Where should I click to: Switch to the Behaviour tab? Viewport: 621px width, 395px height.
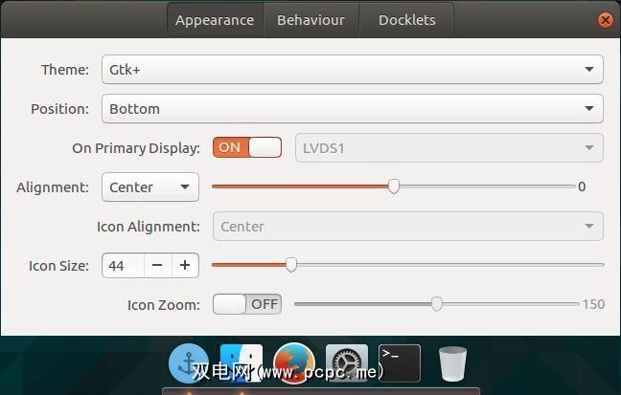(x=310, y=20)
